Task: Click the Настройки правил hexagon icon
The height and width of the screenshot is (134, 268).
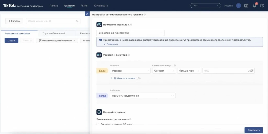Action: [x=99, y=112]
